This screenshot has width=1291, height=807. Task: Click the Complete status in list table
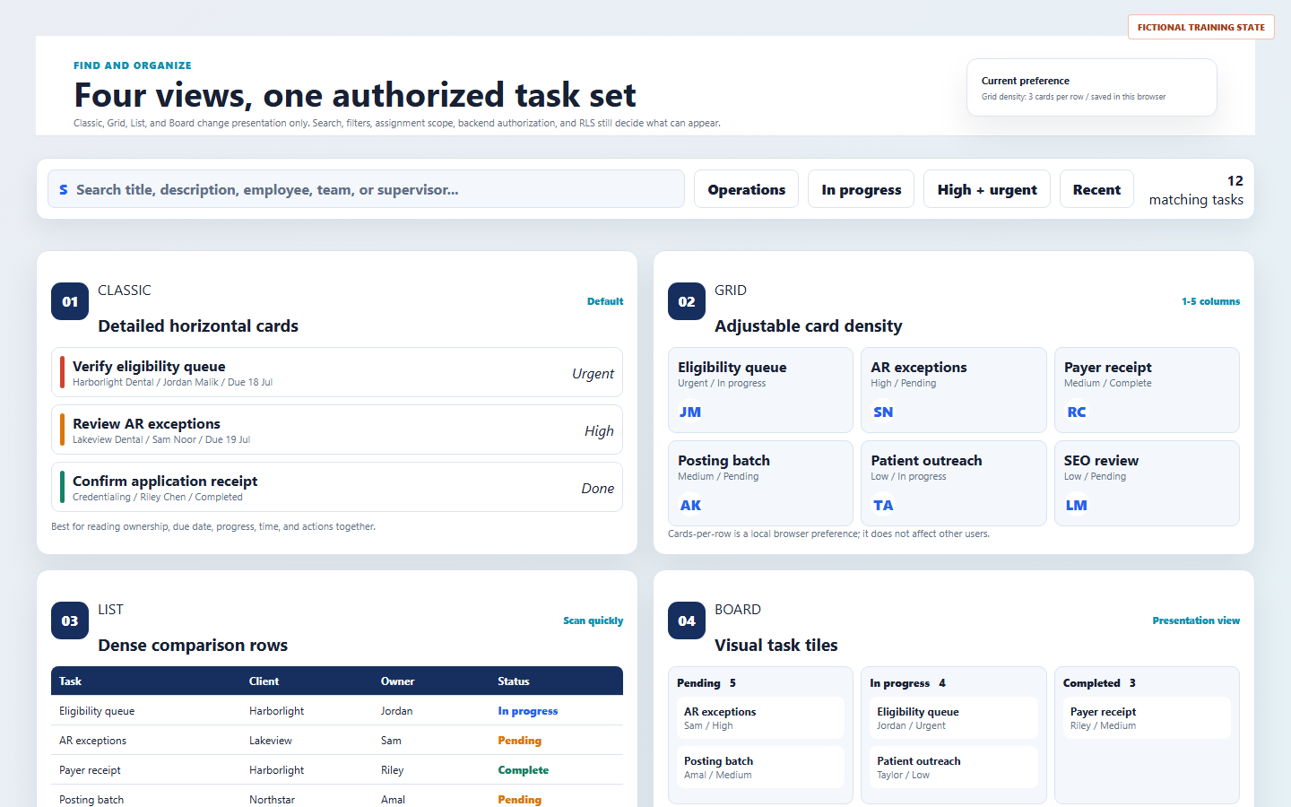[523, 770]
